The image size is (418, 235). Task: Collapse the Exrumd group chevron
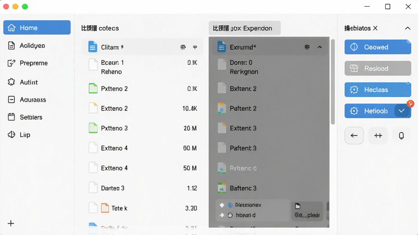[320, 47]
